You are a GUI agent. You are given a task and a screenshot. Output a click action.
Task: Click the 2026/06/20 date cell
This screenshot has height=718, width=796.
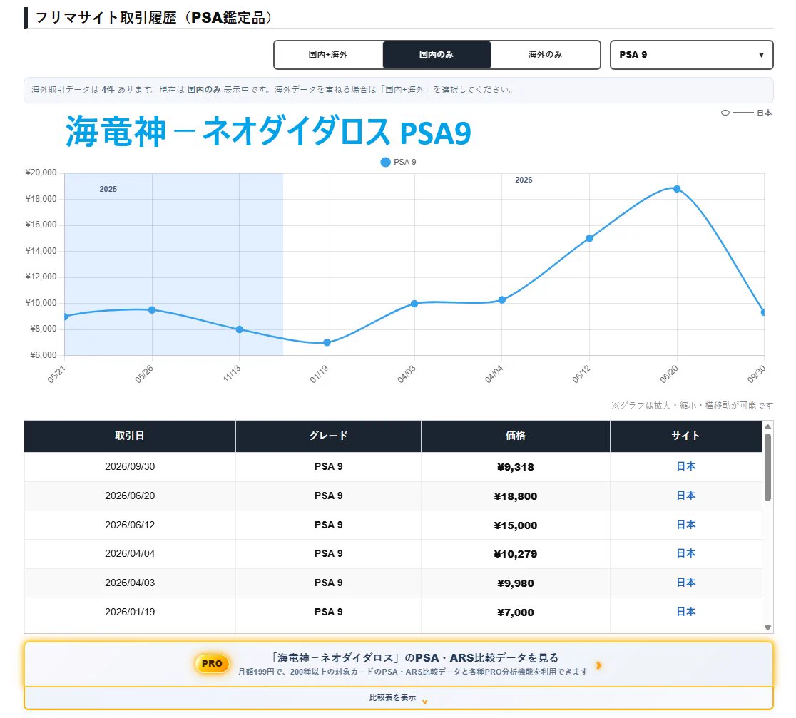pyautogui.click(x=130, y=496)
